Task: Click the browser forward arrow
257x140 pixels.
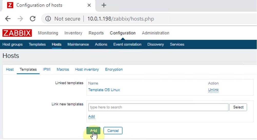Action: (x=20, y=19)
